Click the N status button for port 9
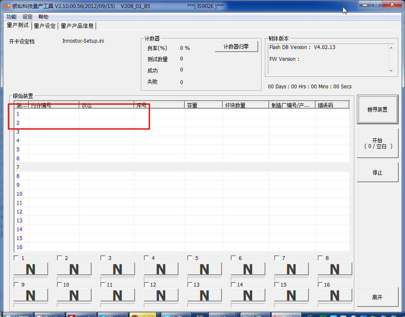 [31, 295]
